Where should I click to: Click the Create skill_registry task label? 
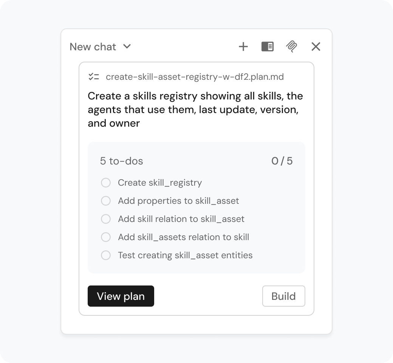pyautogui.click(x=160, y=183)
